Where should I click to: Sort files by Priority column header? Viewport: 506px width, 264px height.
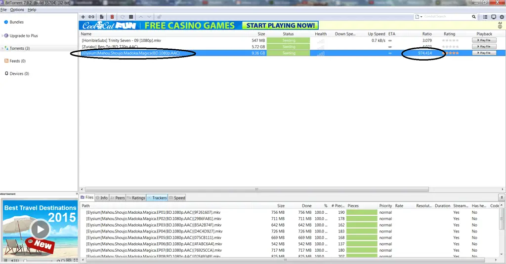pos(385,206)
